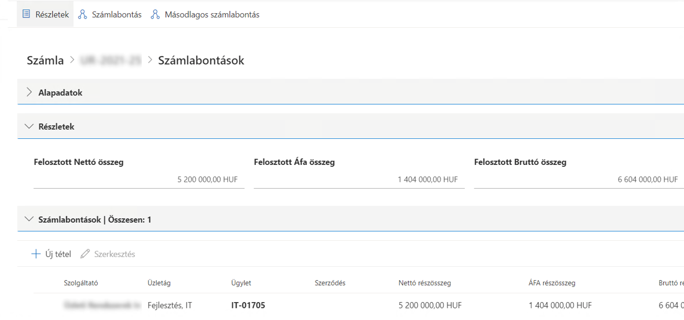Click the Másodlagos számlabontás hierarchy icon
684x320 pixels.
(x=155, y=14)
